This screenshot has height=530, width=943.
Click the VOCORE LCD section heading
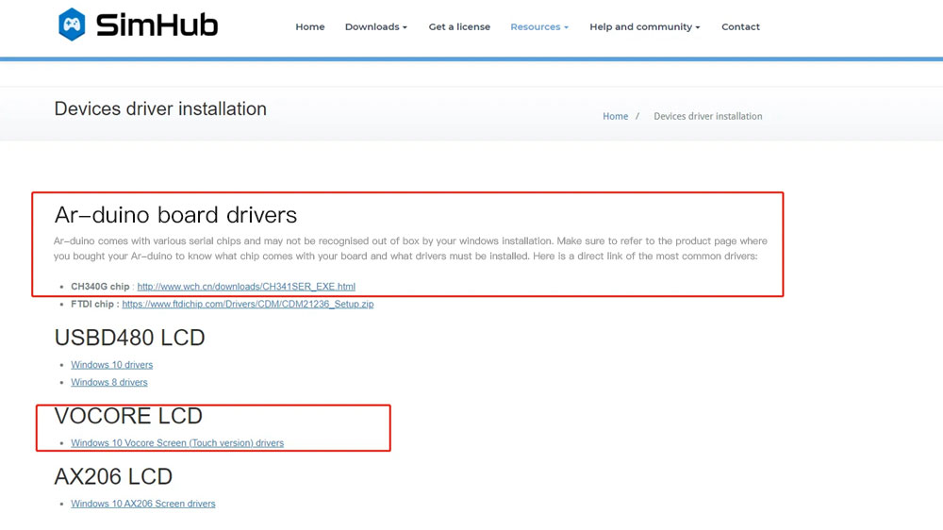(x=128, y=416)
